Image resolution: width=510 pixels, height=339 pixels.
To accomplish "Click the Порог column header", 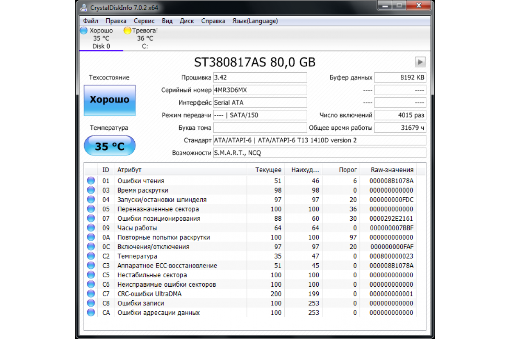I will coord(342,170).
